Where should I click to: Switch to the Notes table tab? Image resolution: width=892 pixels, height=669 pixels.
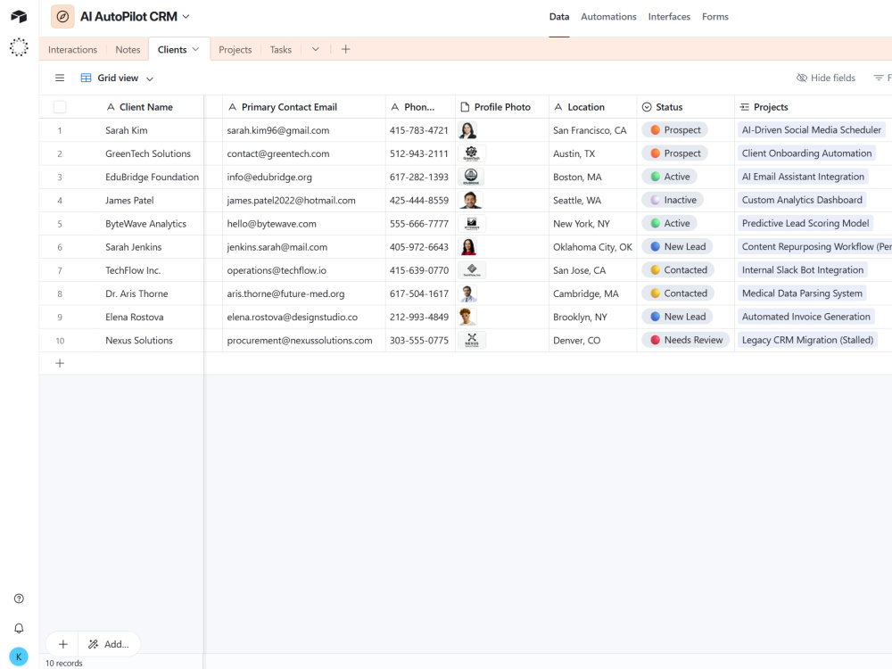point(128,49)
